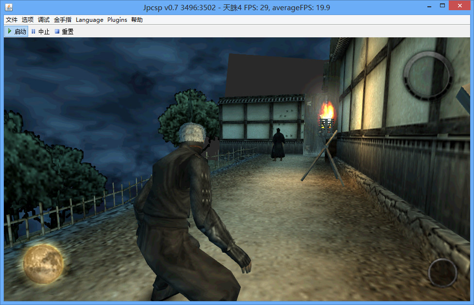
Task: Minimize the Jpcsp window
Action: click(x=429, y=6)
